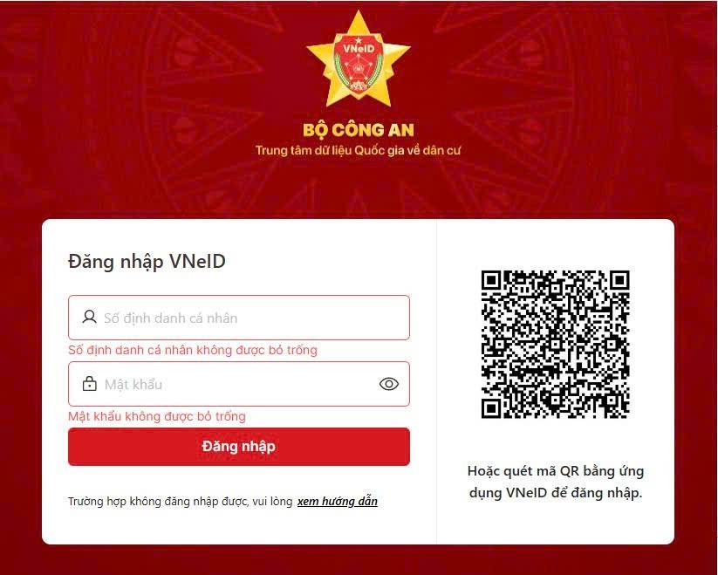Click Trung tâm dữ liệu Quốc gia subtitle
718x575 pixels.
358,150
